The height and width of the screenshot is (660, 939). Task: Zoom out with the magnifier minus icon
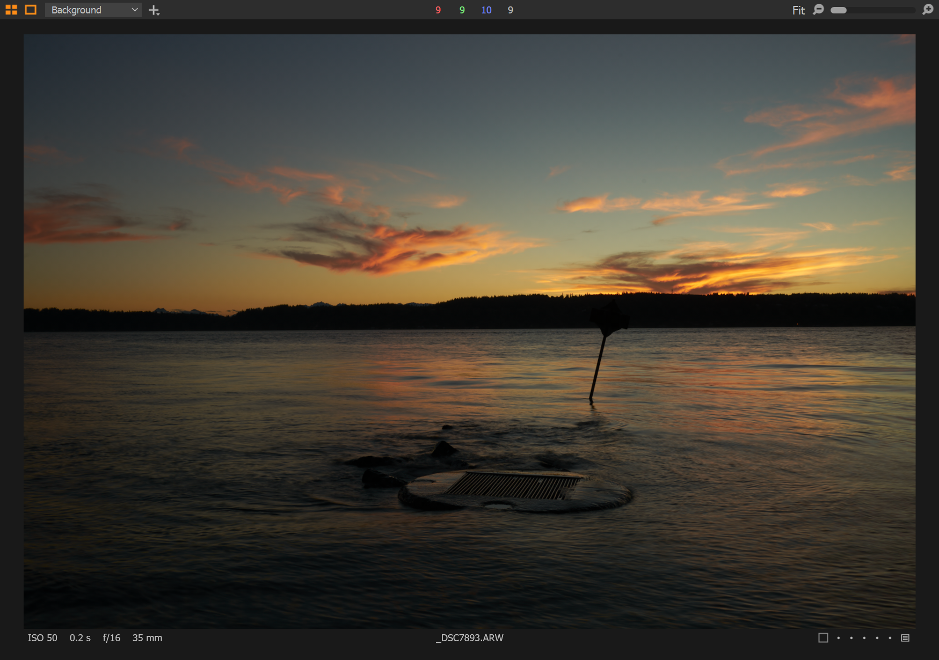pyautogui.click(x=818, y=10)
